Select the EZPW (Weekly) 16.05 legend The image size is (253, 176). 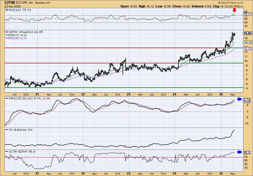tap(26, 32)
